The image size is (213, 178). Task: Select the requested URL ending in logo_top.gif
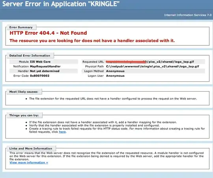click(x=150, y=62)
